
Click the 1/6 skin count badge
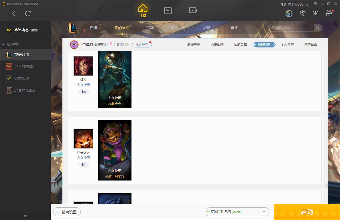[x=84, y=92]
